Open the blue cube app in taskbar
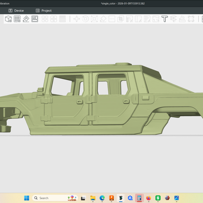Image resolution: width=203 pixels, height=203 pixels. (x=130, y=198)
